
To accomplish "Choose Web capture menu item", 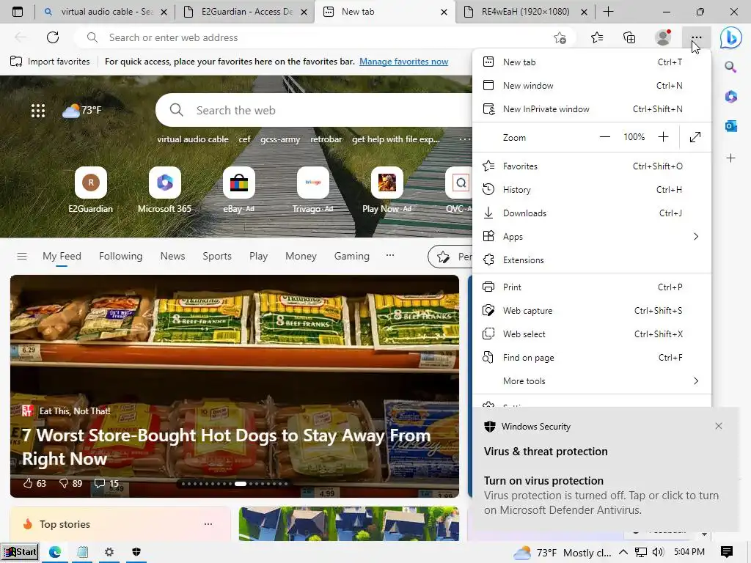I will [x=592, y=311].
